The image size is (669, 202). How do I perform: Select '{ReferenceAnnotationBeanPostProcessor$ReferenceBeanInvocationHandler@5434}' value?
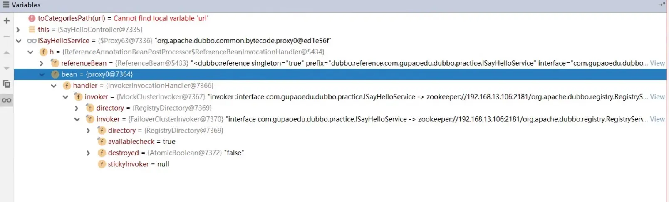coord(193,52)
